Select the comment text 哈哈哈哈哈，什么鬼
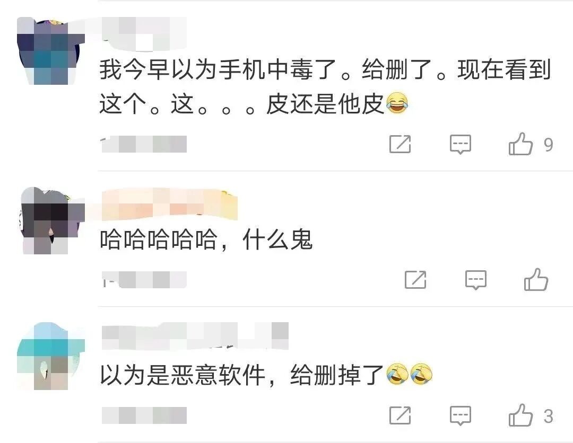Image resolution: width=573 pixels, height=443 pixels. coord(206,240)
